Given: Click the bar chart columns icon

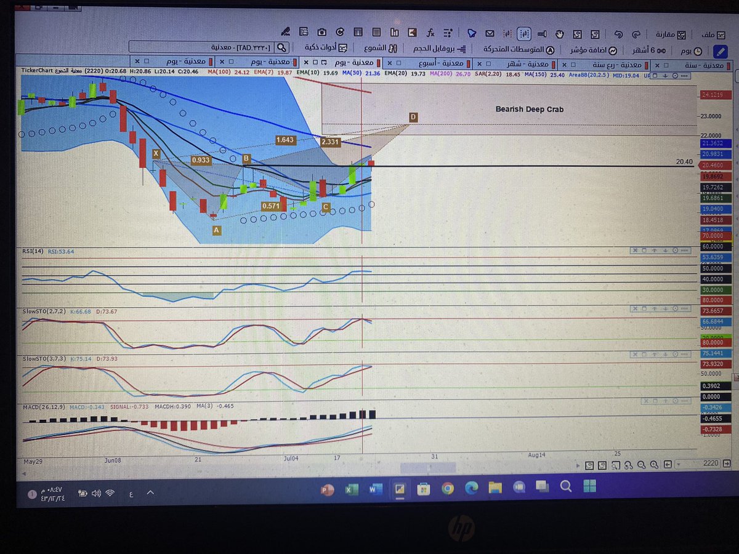Looking at the screenshot, I should (394, 33).
